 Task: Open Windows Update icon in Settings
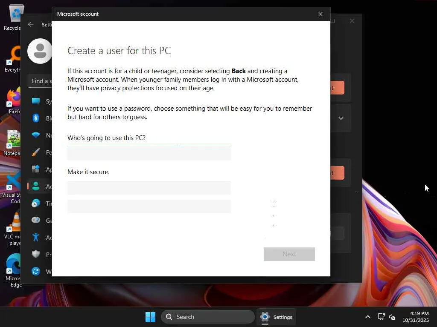[36, 271]
